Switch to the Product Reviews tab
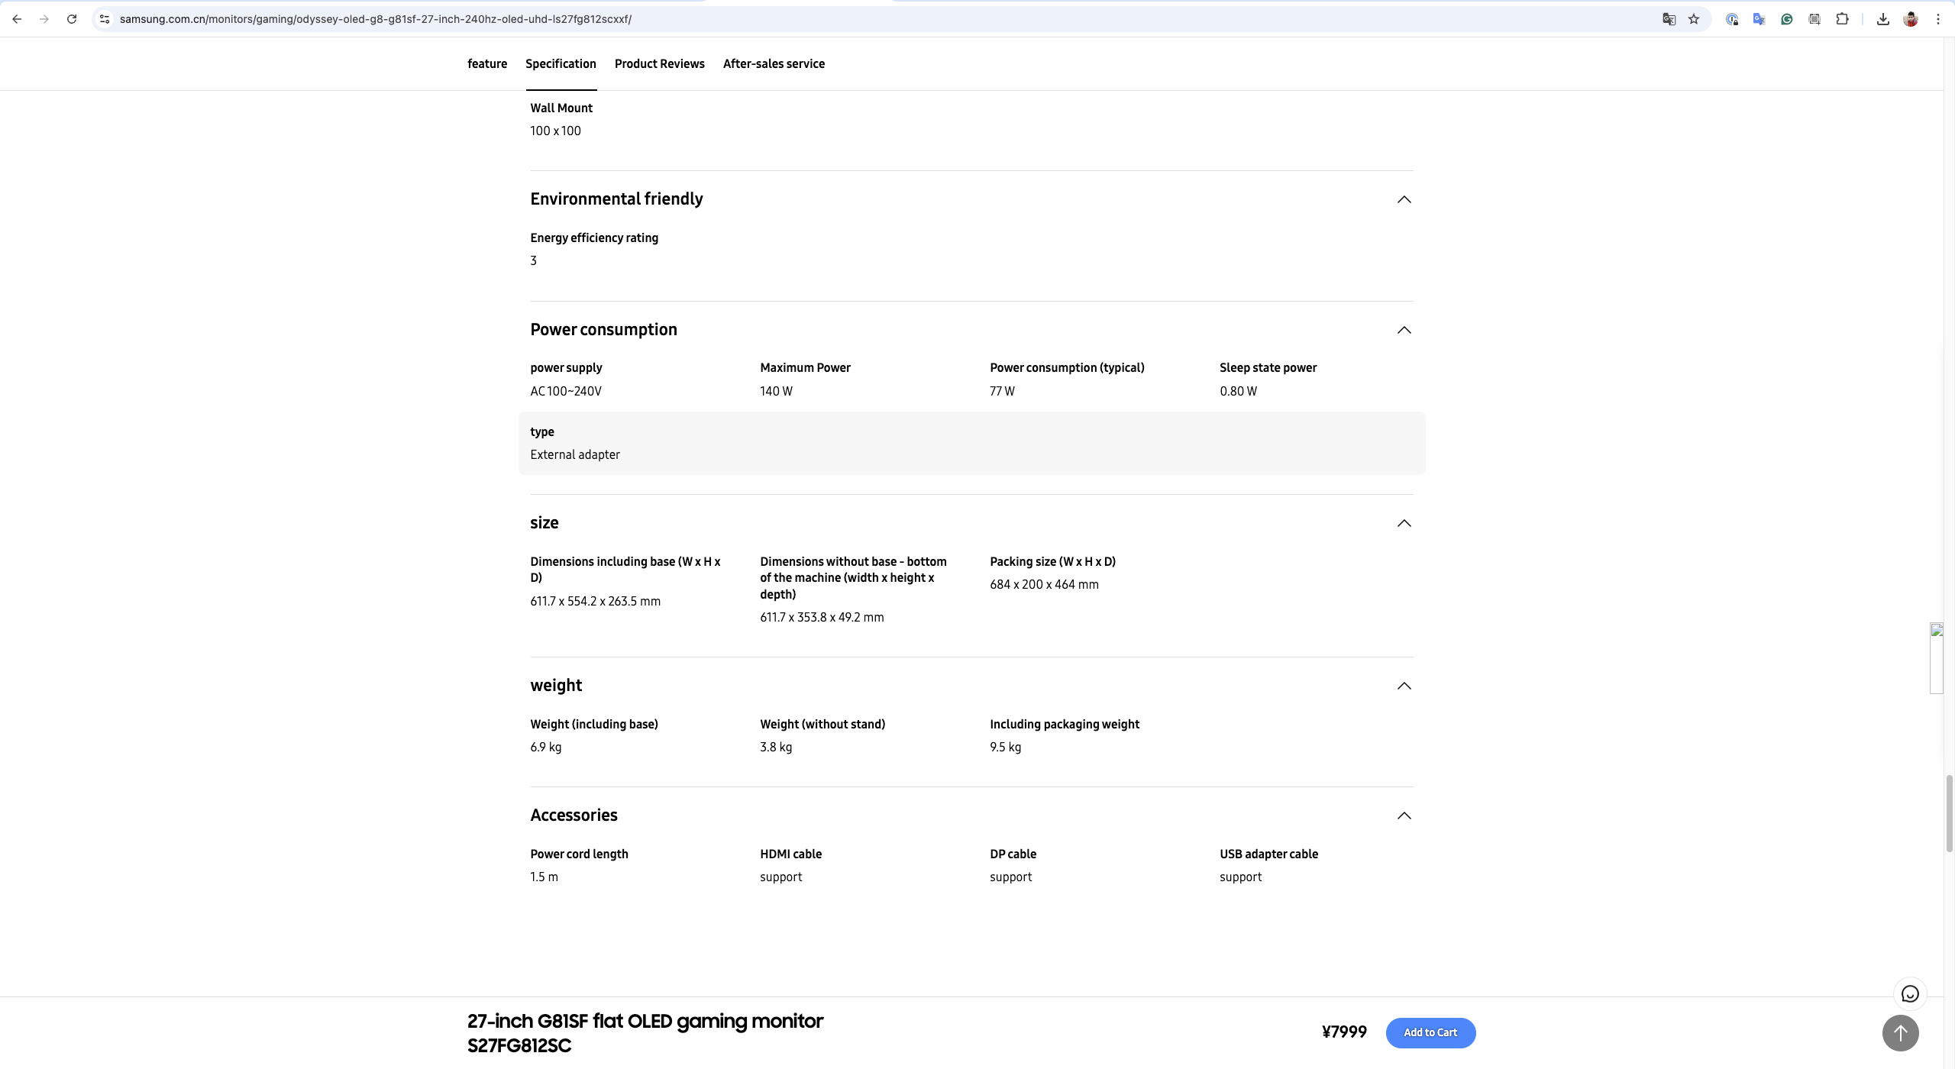1955x1069 pixels. pyautogui.click(x=659, y=64)
